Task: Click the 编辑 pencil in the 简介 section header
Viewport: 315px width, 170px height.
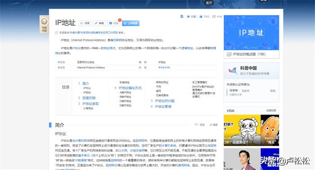Action: click(x=213, y=125)
